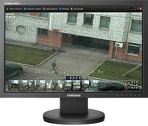Select camera thumbnail number 8
The height and width of the screenshot is (126, 148).
click(77, 85)
